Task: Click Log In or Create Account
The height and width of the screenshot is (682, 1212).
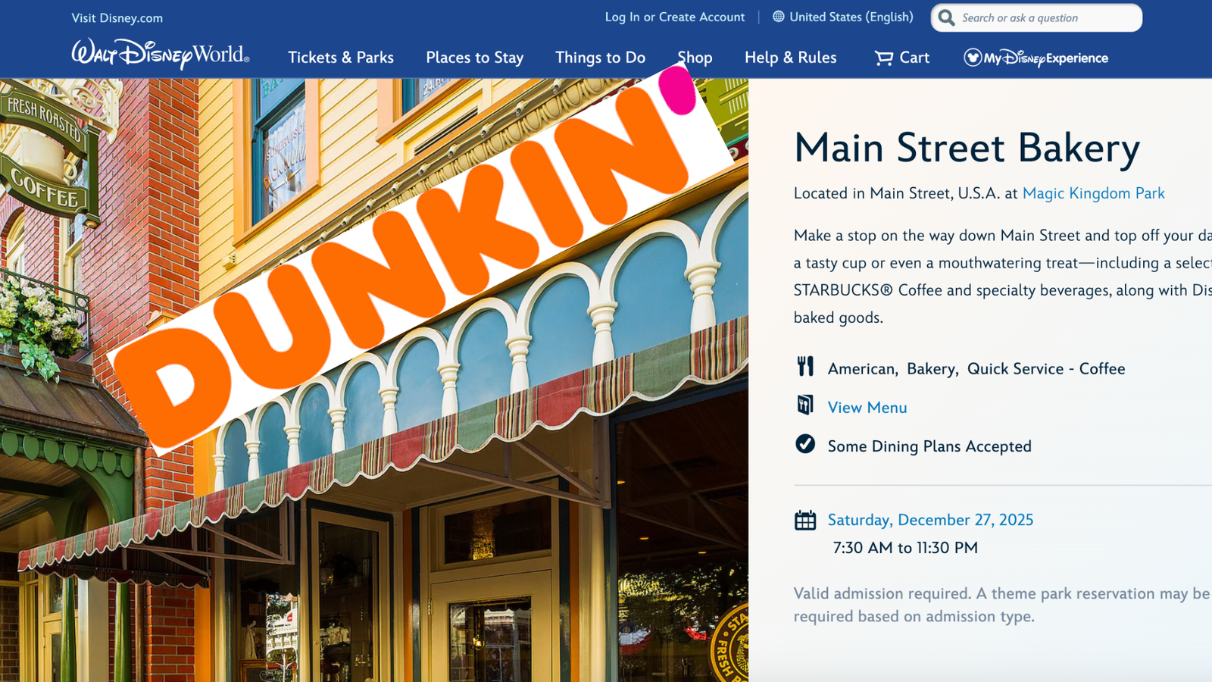Action: (x=675, y=17)
